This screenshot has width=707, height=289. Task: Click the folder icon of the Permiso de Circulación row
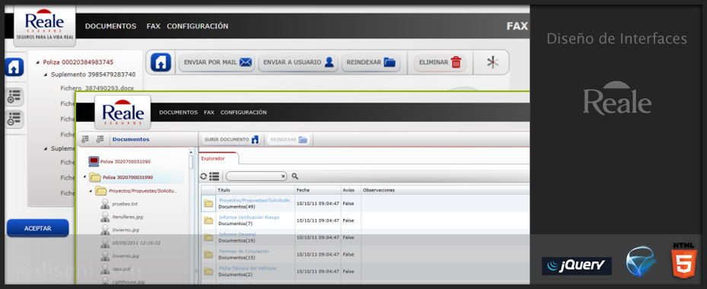click(209, 255)
